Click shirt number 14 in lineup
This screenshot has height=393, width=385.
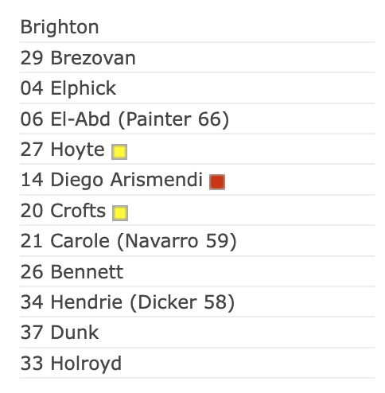click(x=32, y=180)
